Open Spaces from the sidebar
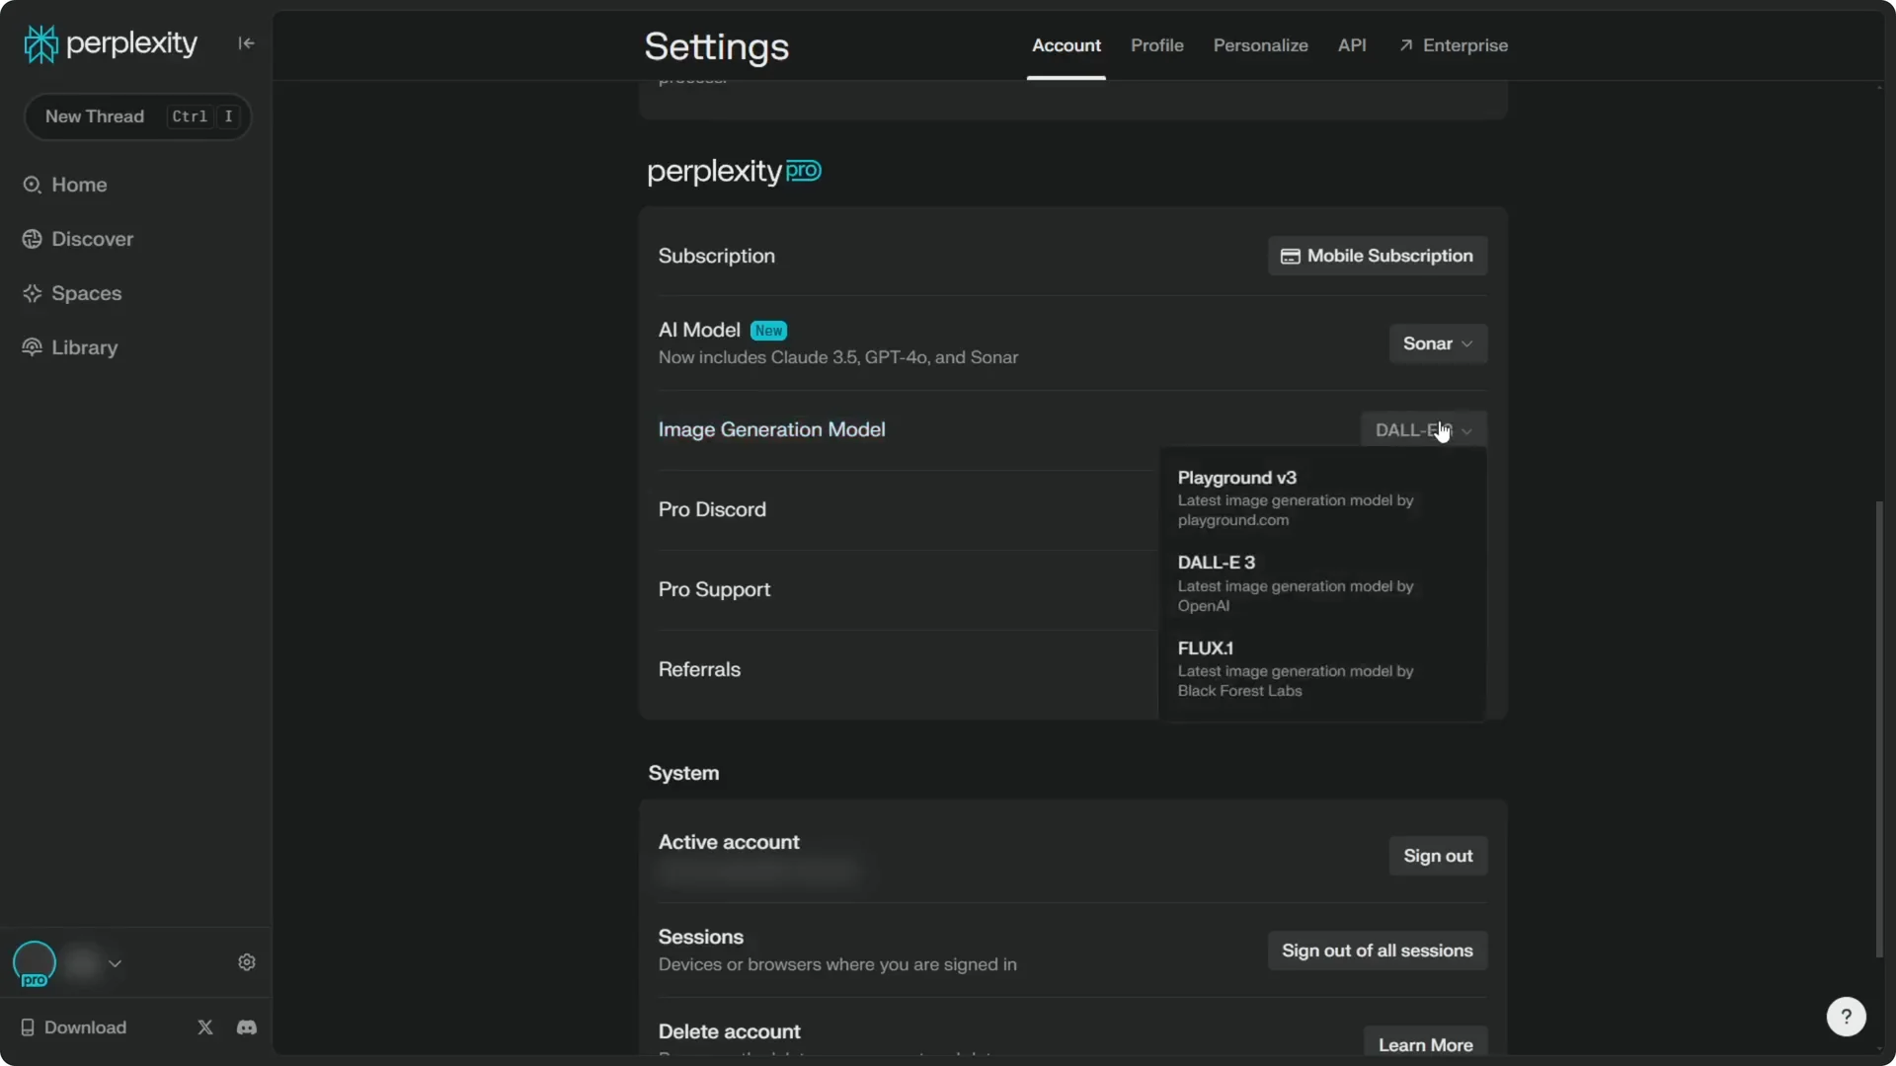Image resolution: width=1896 pixels, height=1066 pixels. (x=86, y=294)
